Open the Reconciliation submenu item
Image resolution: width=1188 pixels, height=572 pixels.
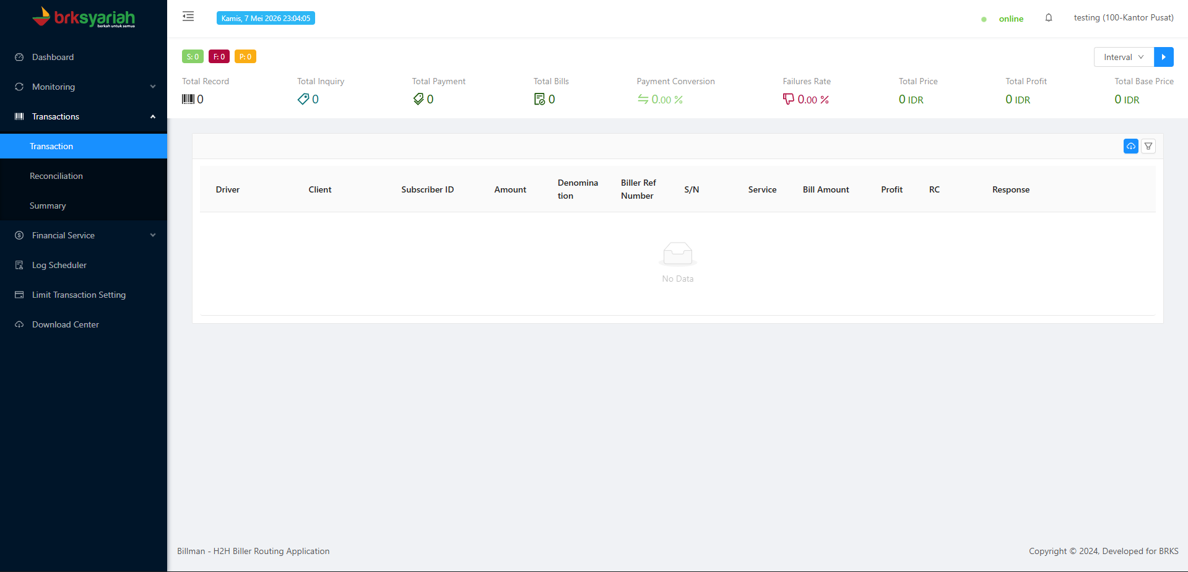point(84,176)
